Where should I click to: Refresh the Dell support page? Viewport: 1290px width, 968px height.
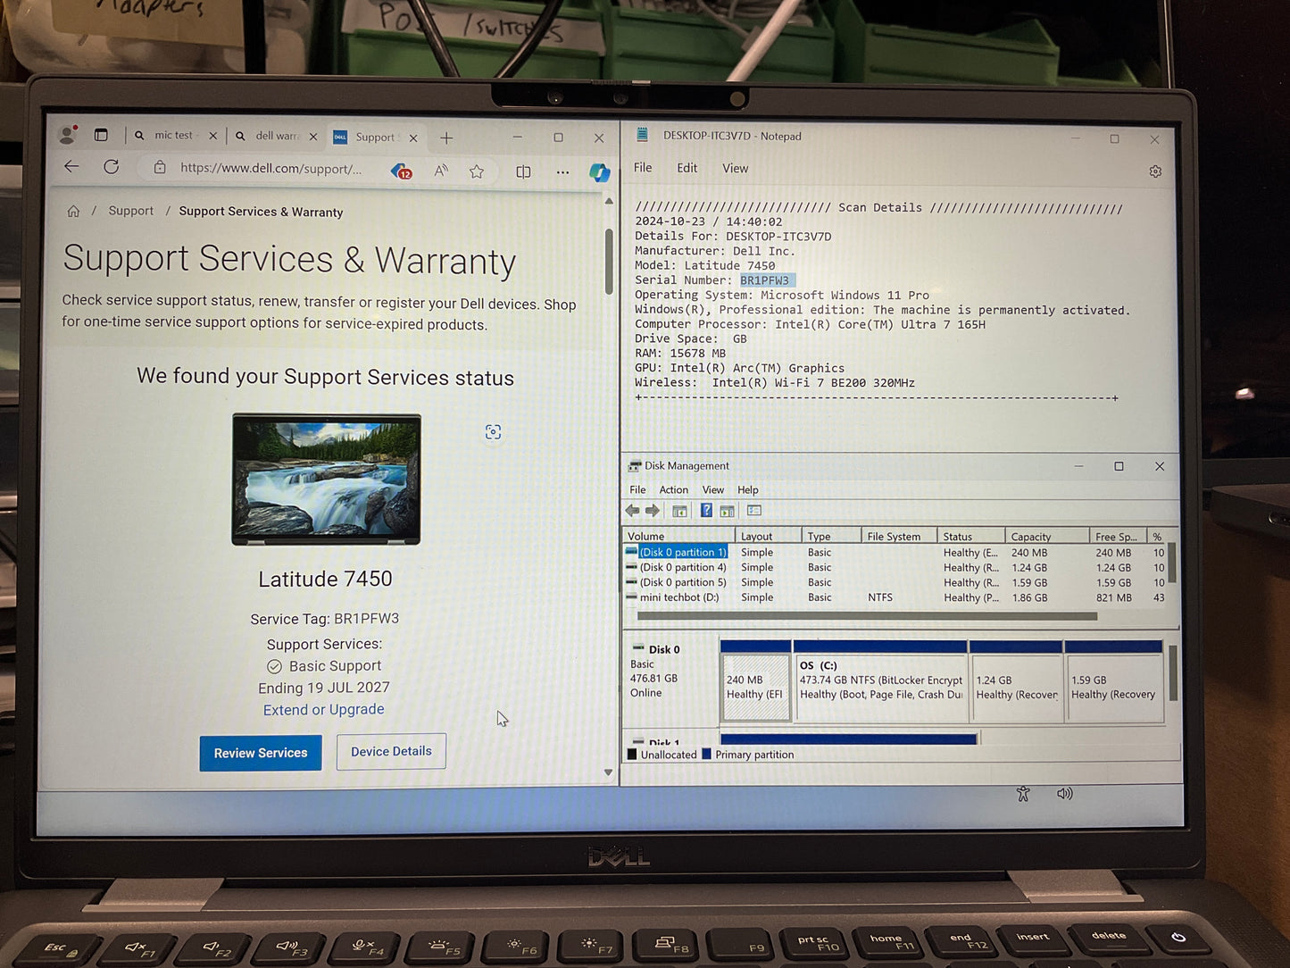112,167
